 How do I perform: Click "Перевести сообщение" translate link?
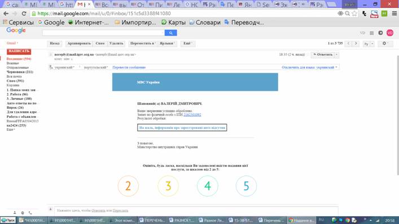point(129,68)
